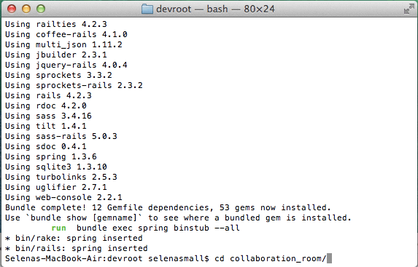Viewport: 418px width, 267px height.
Task: Click the 'Using railties 4.2.3' line
Action: pos(56,24)
